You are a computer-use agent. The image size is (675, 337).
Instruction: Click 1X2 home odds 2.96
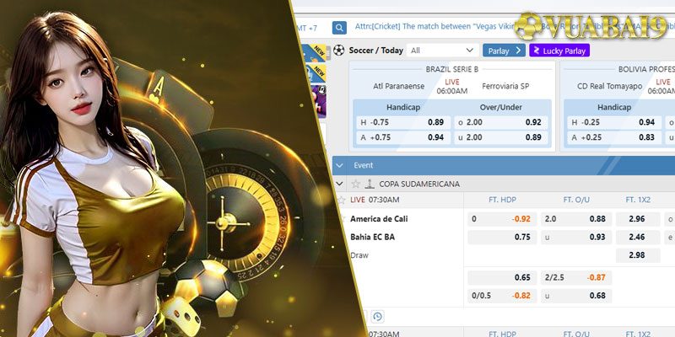(638, 219)
